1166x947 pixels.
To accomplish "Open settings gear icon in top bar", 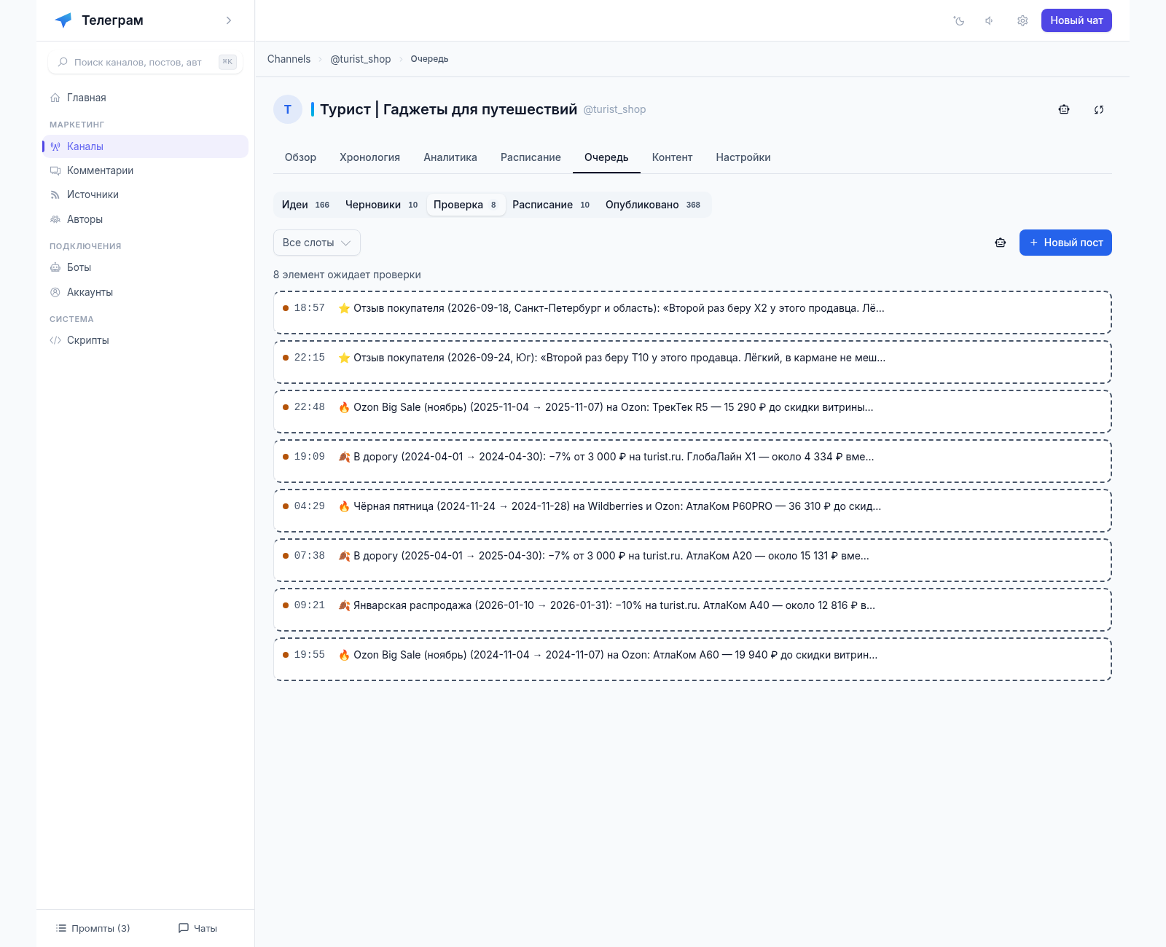I will [1022, 20].
